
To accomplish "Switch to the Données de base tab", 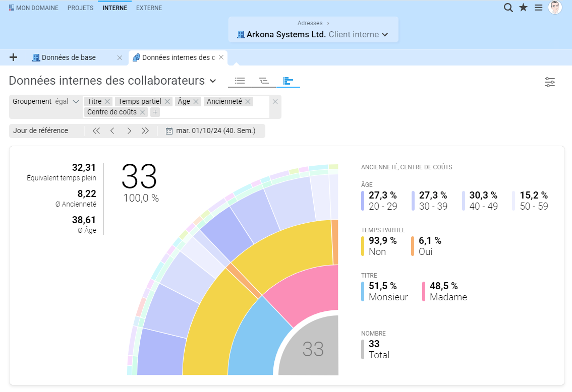I will coord(69,57).
